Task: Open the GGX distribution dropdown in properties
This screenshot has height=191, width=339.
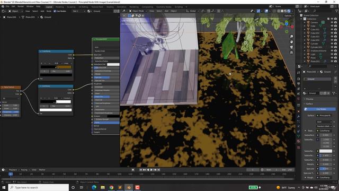Action: tap(324, 122)
